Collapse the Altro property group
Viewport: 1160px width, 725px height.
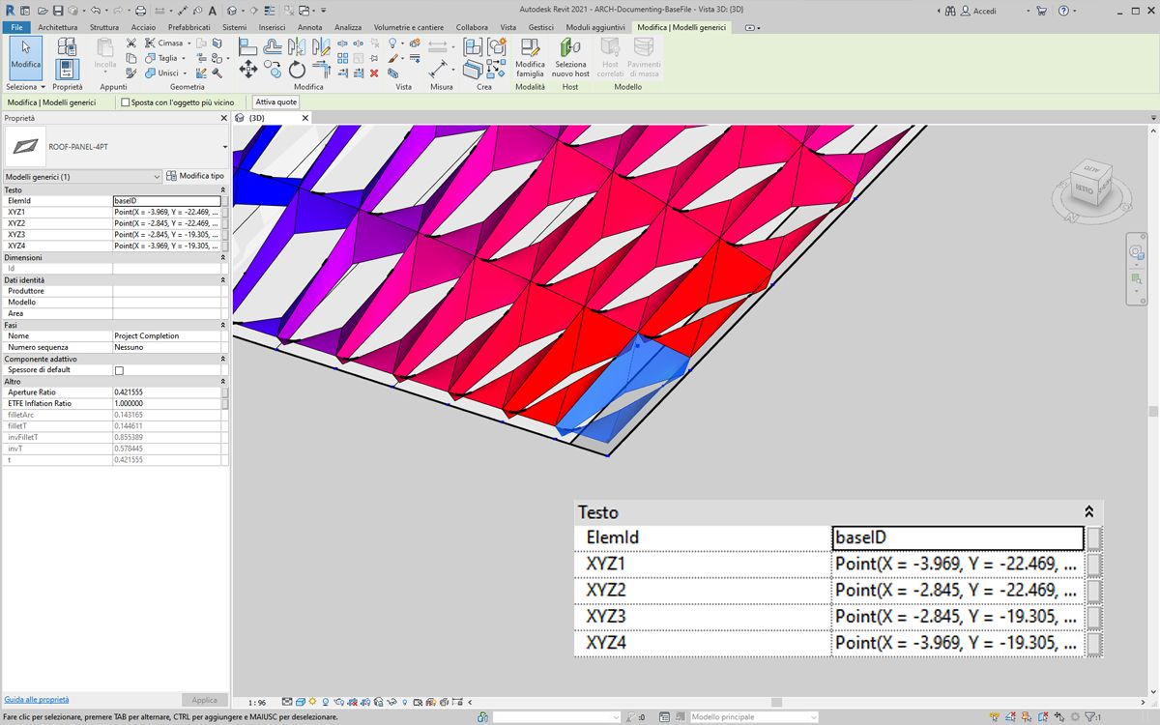223,382
